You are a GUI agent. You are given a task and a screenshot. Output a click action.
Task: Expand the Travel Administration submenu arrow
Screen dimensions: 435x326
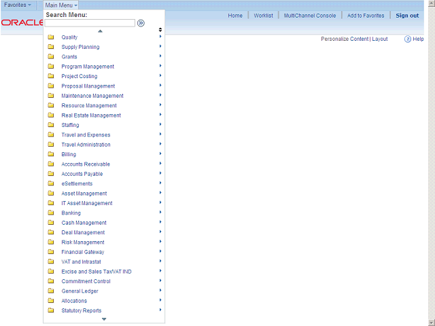pos(160,144)
